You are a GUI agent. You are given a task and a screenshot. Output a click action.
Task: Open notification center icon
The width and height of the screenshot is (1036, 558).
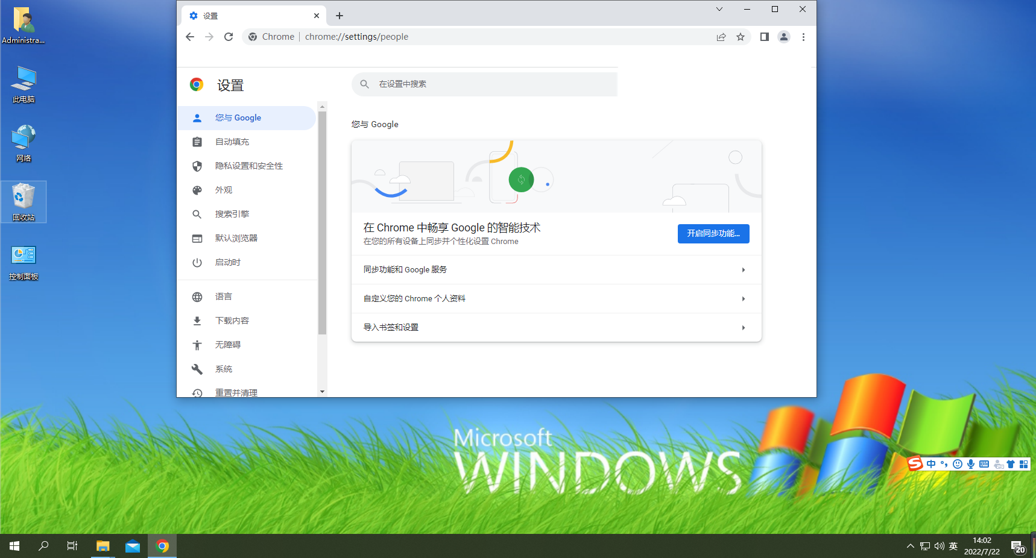(x=1019, y=547)
